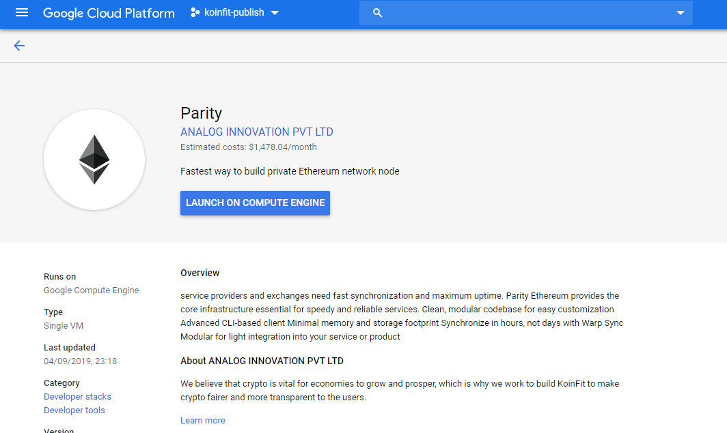The image size is (727, 433).
Task: Focus the top search input field
Action: pyautogui.click(x=526, y=13)
